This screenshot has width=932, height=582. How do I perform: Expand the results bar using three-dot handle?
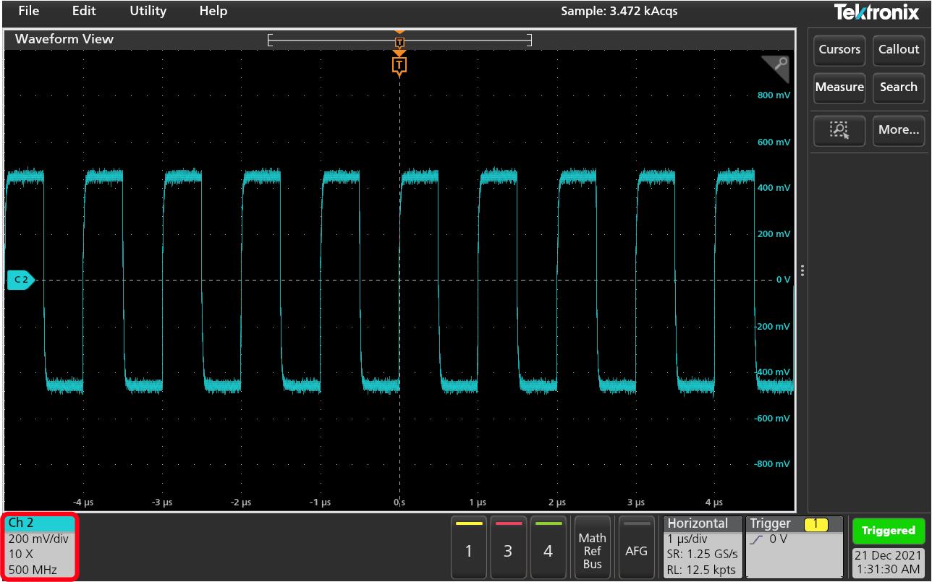802,272
